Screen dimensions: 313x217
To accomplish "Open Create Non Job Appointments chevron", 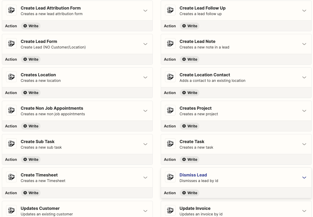I will coord(145,111).
